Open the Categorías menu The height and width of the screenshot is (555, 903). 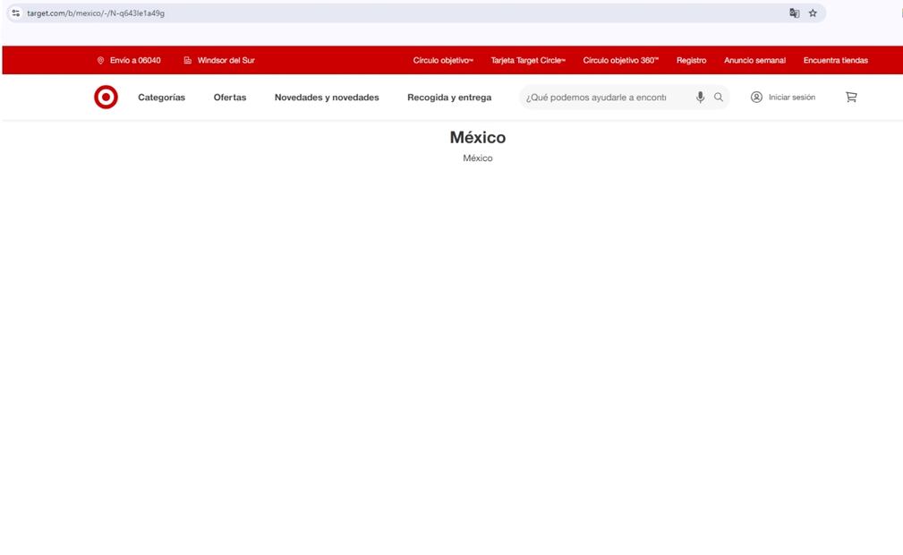(161, 98)
